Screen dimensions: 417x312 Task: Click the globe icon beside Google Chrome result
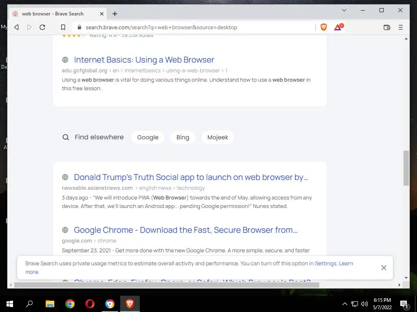pyautogui.click(x=65, y=230)
